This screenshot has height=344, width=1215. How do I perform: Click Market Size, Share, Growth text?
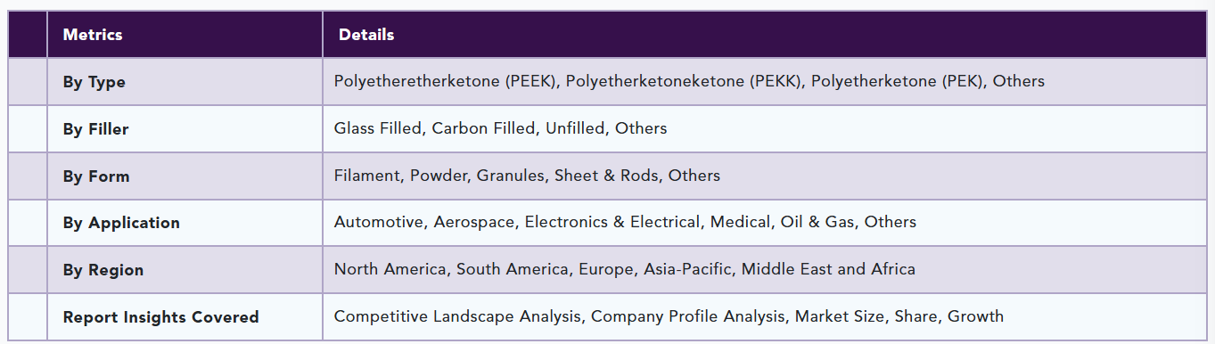coord(899,316)
